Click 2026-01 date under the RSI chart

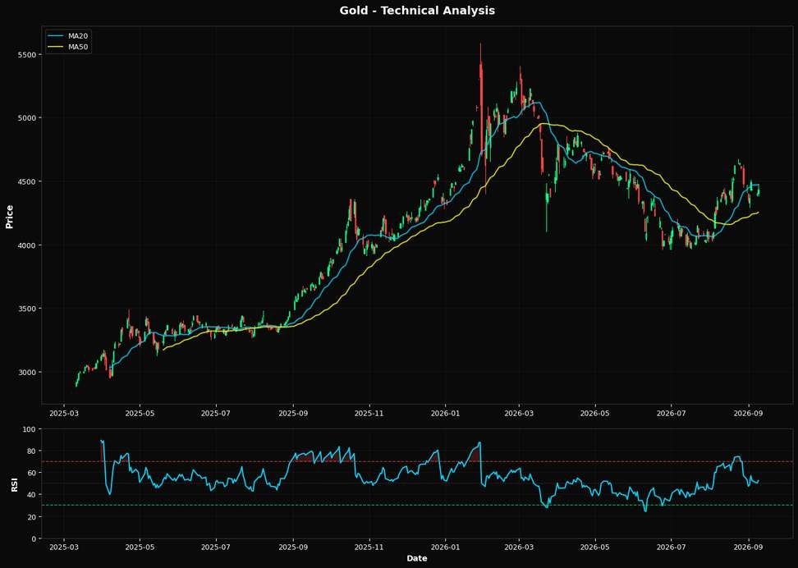pyautogui.click(x=445, y=548)
